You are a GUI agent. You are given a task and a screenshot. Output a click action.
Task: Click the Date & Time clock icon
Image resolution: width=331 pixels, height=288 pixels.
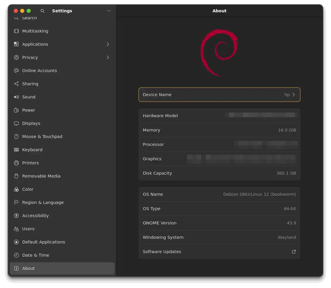[x=16, y=255]
